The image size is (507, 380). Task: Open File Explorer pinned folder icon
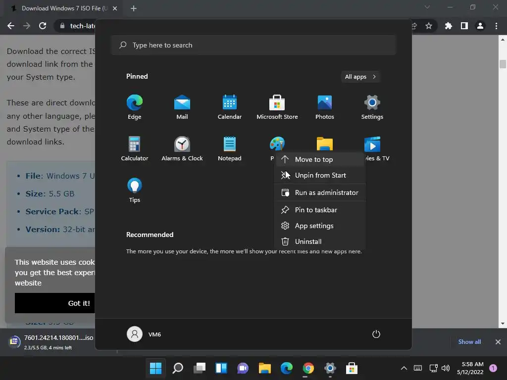325,144
